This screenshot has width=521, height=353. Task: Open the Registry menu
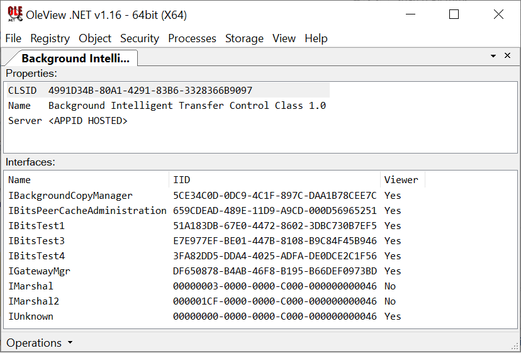click(50, 38)
